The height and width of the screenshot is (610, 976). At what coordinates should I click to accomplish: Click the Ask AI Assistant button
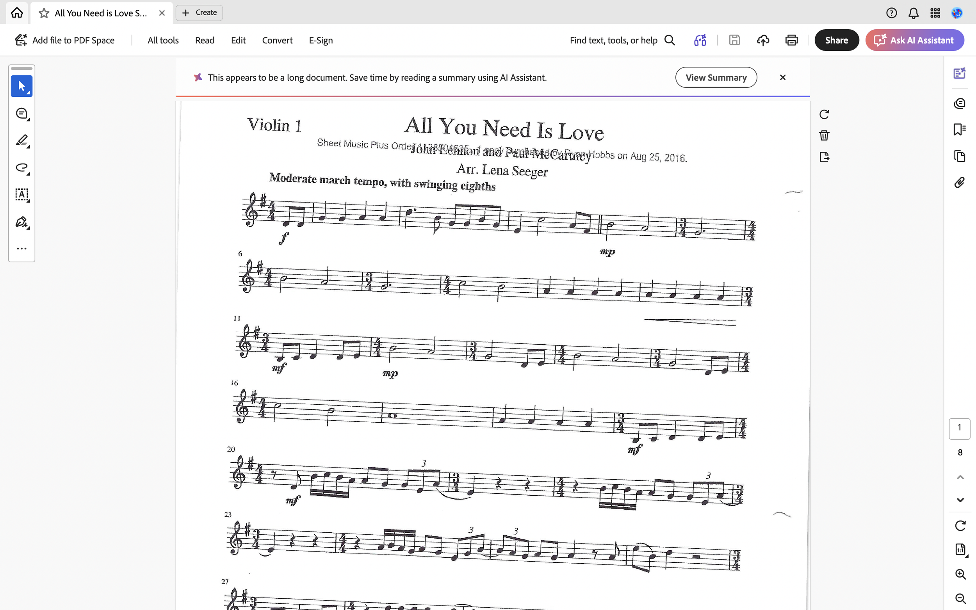pos(914,40)
